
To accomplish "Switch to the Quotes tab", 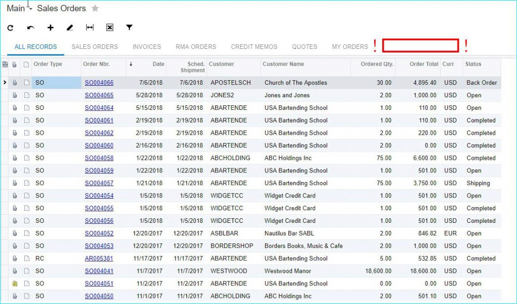I will click(304, 47).
